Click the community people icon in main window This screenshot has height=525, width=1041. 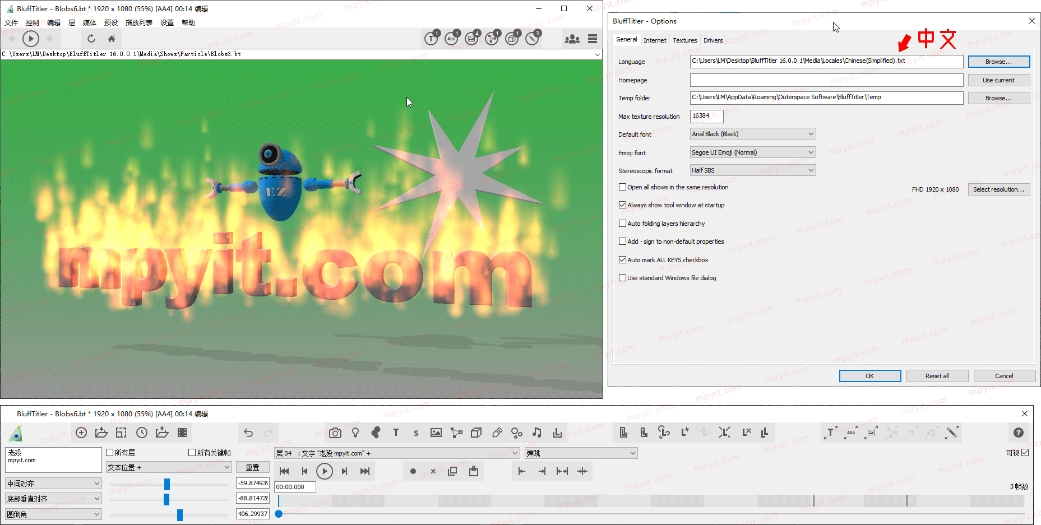(572, 39)
